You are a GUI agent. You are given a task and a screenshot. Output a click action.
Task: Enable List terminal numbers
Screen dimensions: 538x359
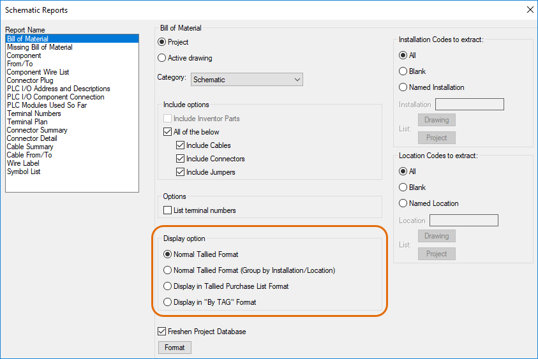click(168, 210)
